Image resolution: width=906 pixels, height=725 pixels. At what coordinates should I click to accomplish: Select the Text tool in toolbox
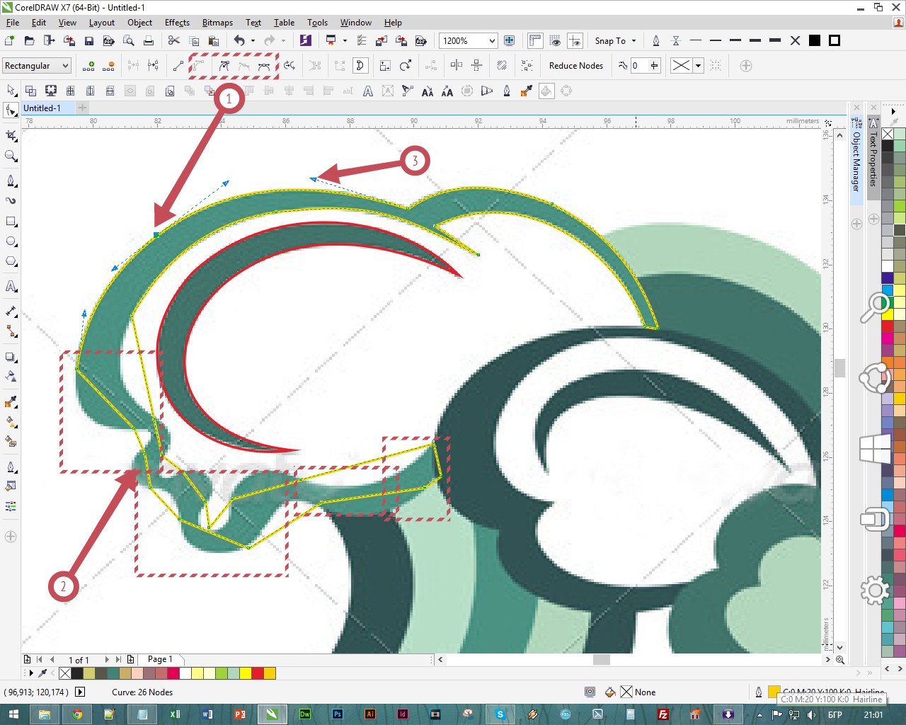tap(11, 286)
